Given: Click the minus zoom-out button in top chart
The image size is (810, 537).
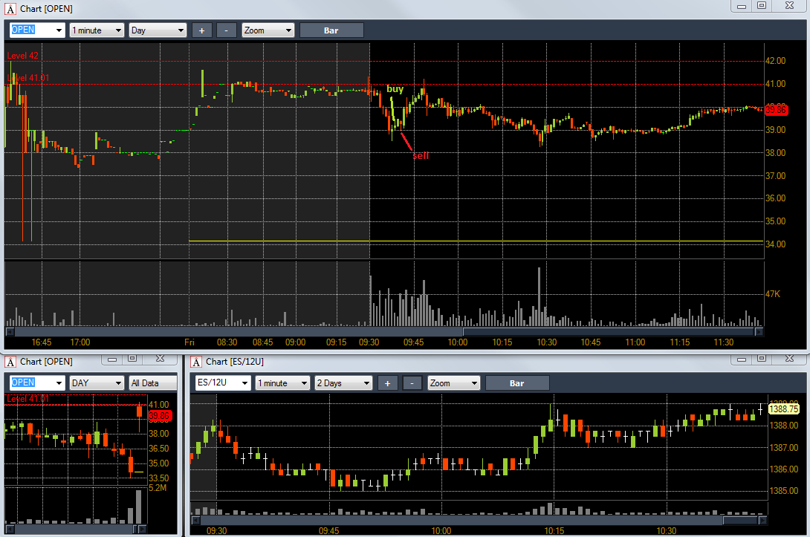Looking at the screenshot, I should 226,30.
